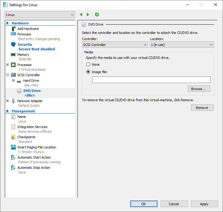The width and height of the screenshot is (223, 212).
Task: Click 'C:\Hyper-V\Linux' path text
Action: [x=31, y=152]
